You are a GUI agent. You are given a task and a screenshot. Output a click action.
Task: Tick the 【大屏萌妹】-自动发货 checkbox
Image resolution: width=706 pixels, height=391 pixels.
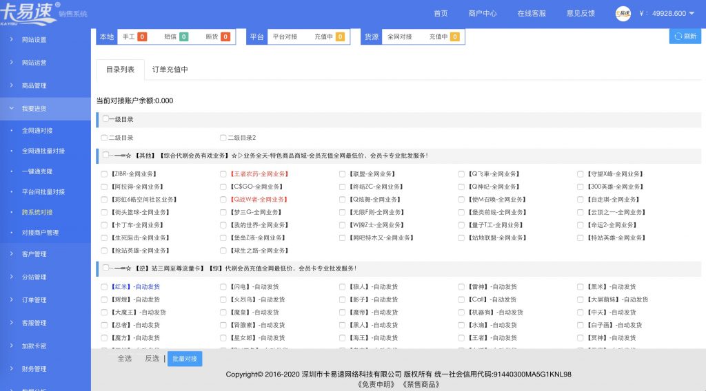tap(580, 299)
